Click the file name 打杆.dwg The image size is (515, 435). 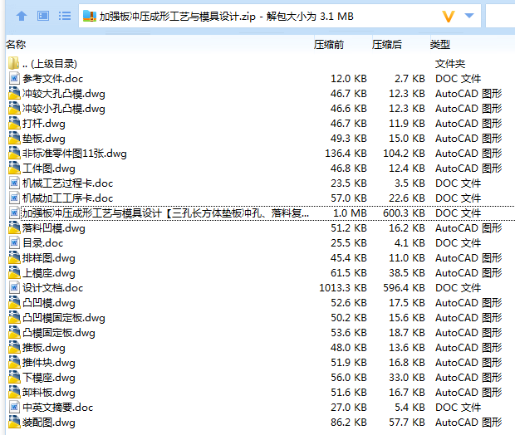pos(44,124)
